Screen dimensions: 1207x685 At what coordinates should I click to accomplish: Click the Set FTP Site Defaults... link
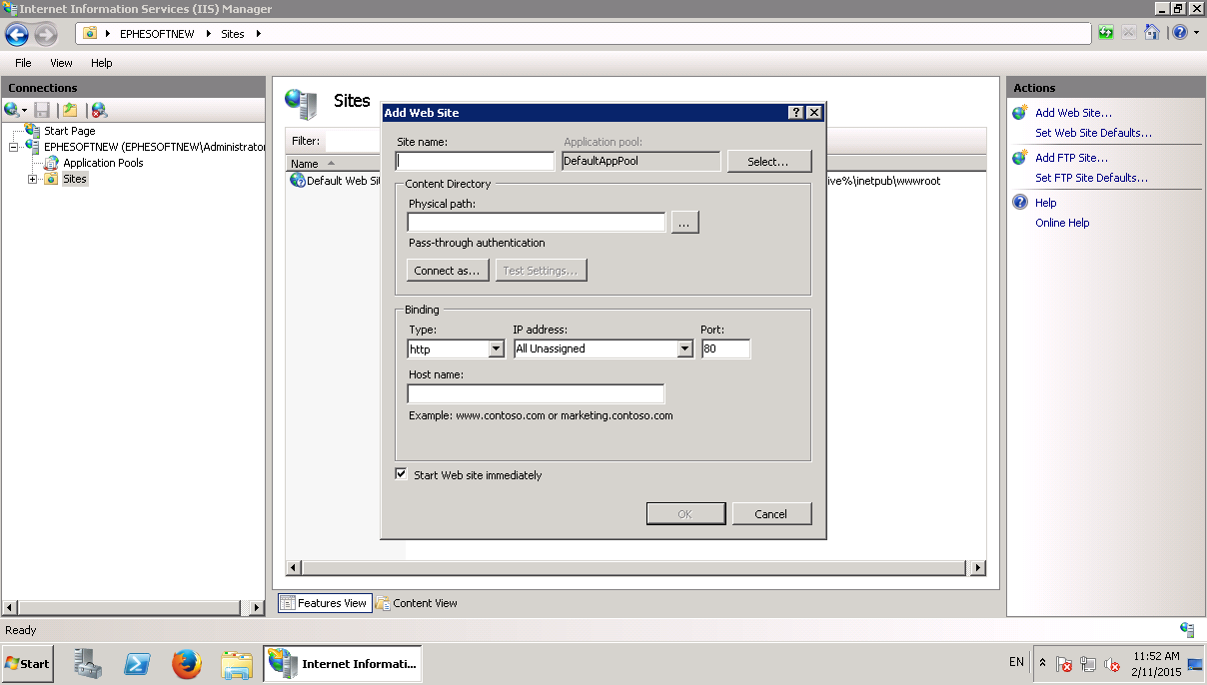tap(1091, 178)
